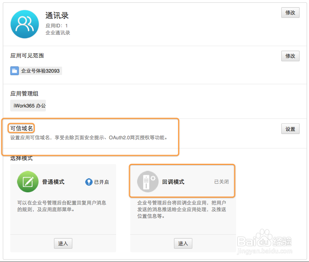The height and width of the screenshot is (262, 309).
Task: Click 修改 next to 通讯录 title
Action: (x=290, y=13)
